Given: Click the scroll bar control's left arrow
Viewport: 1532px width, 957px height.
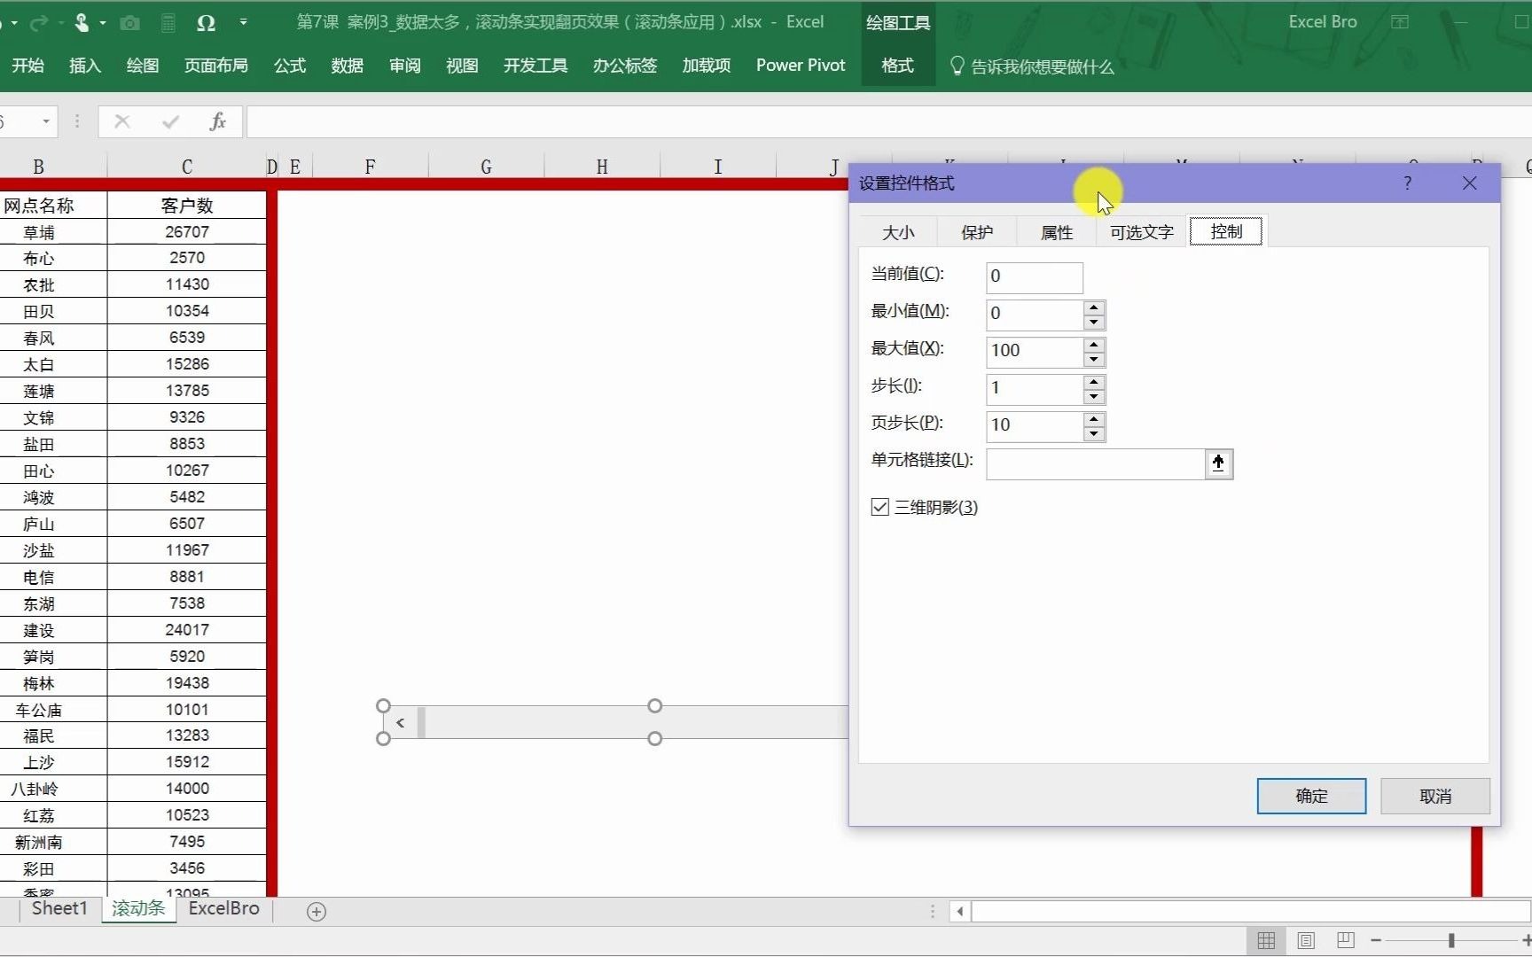Looking at the screenshot, I should point(401,723).
